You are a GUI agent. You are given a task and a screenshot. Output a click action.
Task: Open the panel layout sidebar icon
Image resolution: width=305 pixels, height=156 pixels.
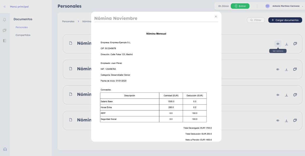[x=4, y=41]
